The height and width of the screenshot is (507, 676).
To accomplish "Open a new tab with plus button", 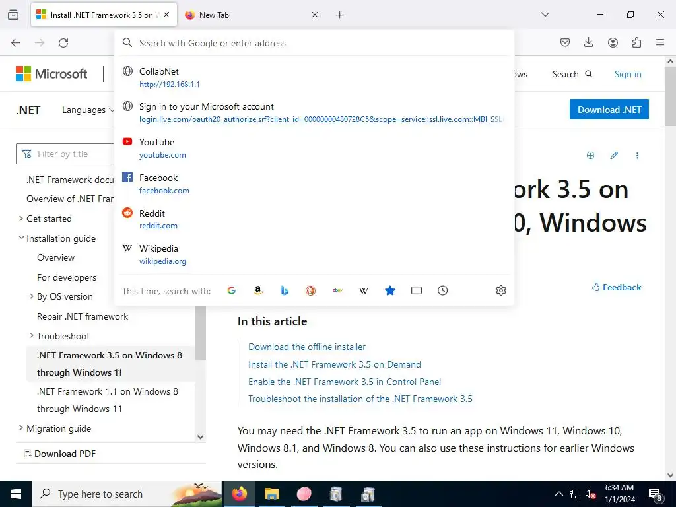I will pos(340,15).
